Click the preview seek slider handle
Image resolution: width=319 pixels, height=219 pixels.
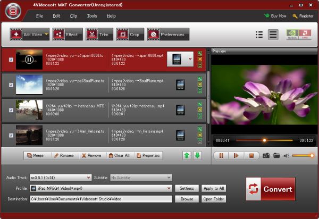264,140
